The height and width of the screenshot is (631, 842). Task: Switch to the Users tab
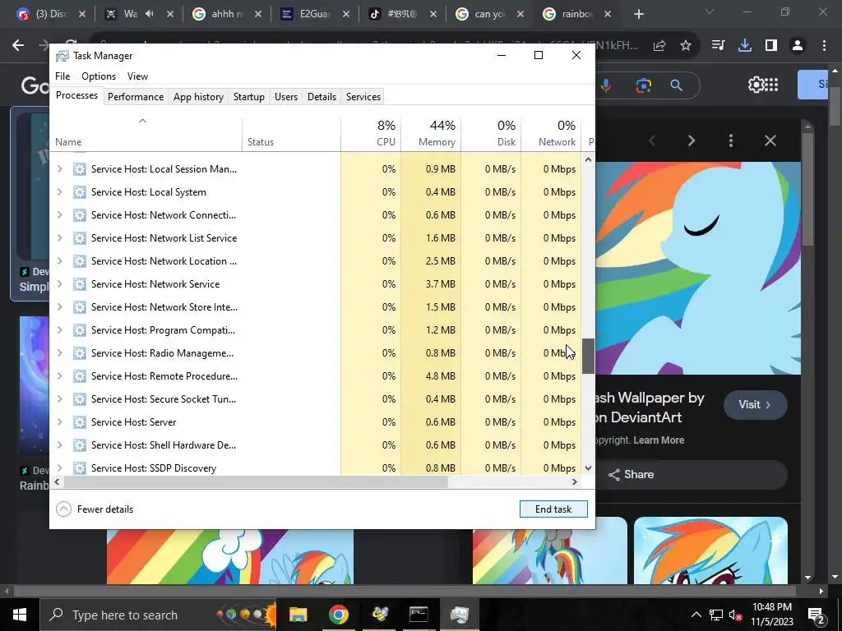(285, 97)
